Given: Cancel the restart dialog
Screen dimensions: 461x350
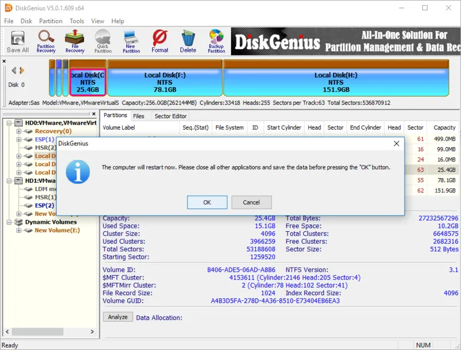Looking at the screenshot, I should (251, 202).
